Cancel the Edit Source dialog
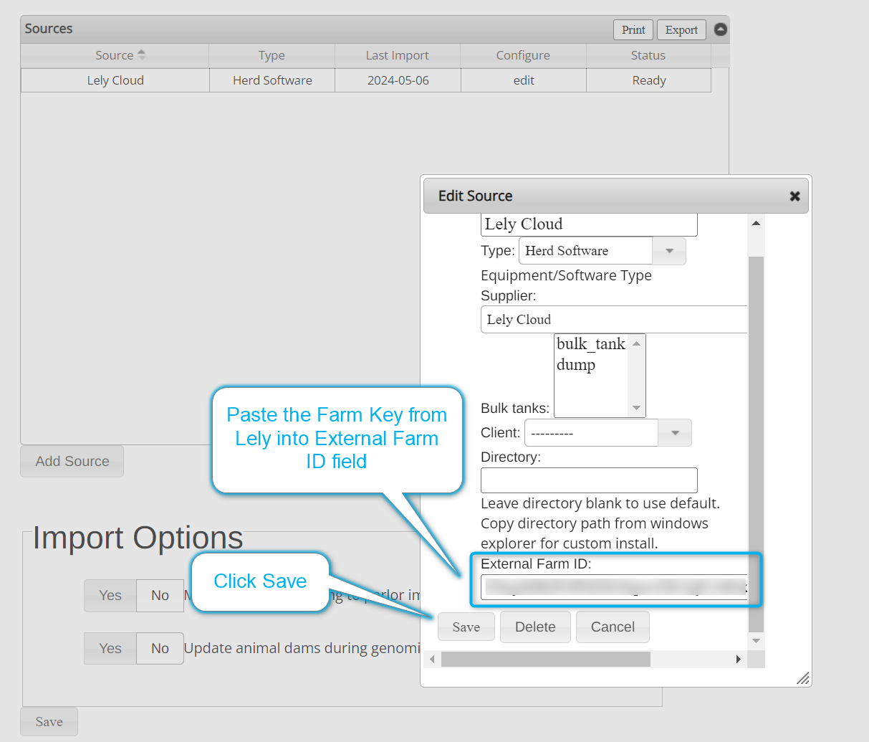 pos(613,627)
